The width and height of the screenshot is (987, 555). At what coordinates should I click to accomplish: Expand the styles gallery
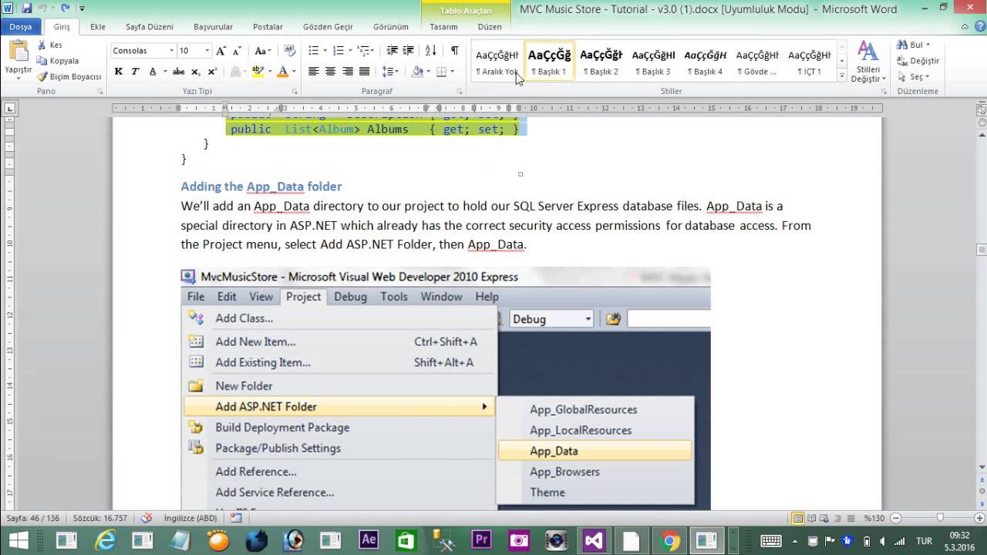tap(842, 76)
